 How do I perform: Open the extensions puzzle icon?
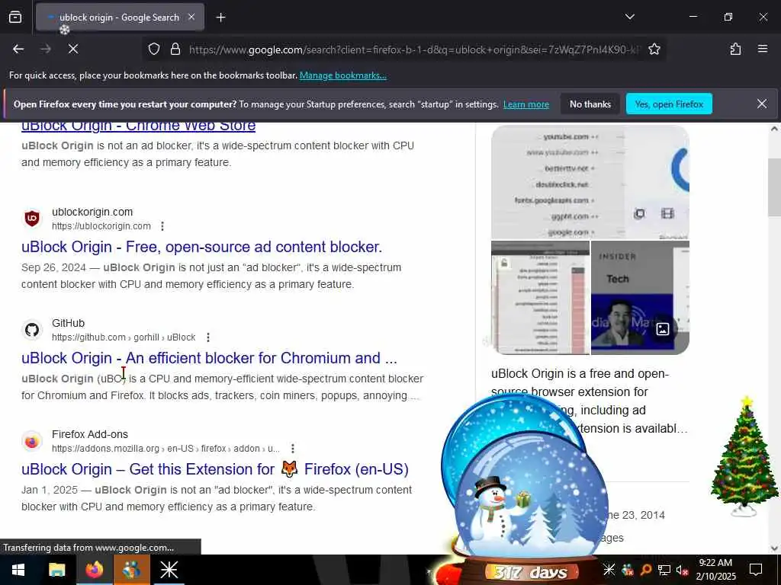coord(735,50)
